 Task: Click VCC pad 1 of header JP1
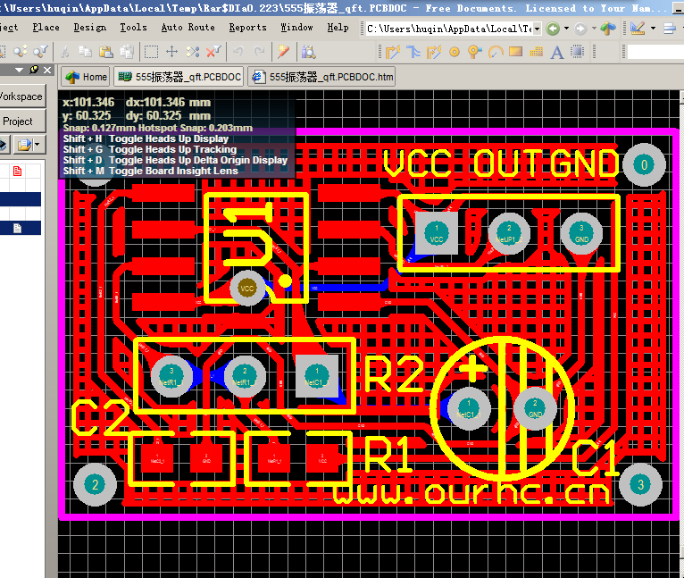tap(437, 232)
